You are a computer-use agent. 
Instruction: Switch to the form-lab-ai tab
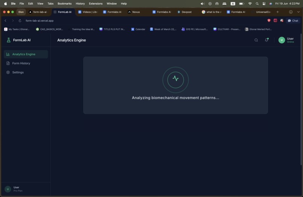(39, 12)
